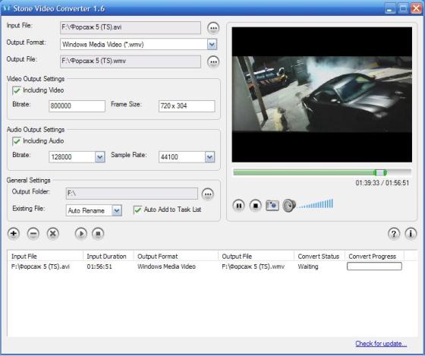The width and height of the screenshot is (425, 356).
Task: Click the Check for update link
Action: tap(381, 344)
